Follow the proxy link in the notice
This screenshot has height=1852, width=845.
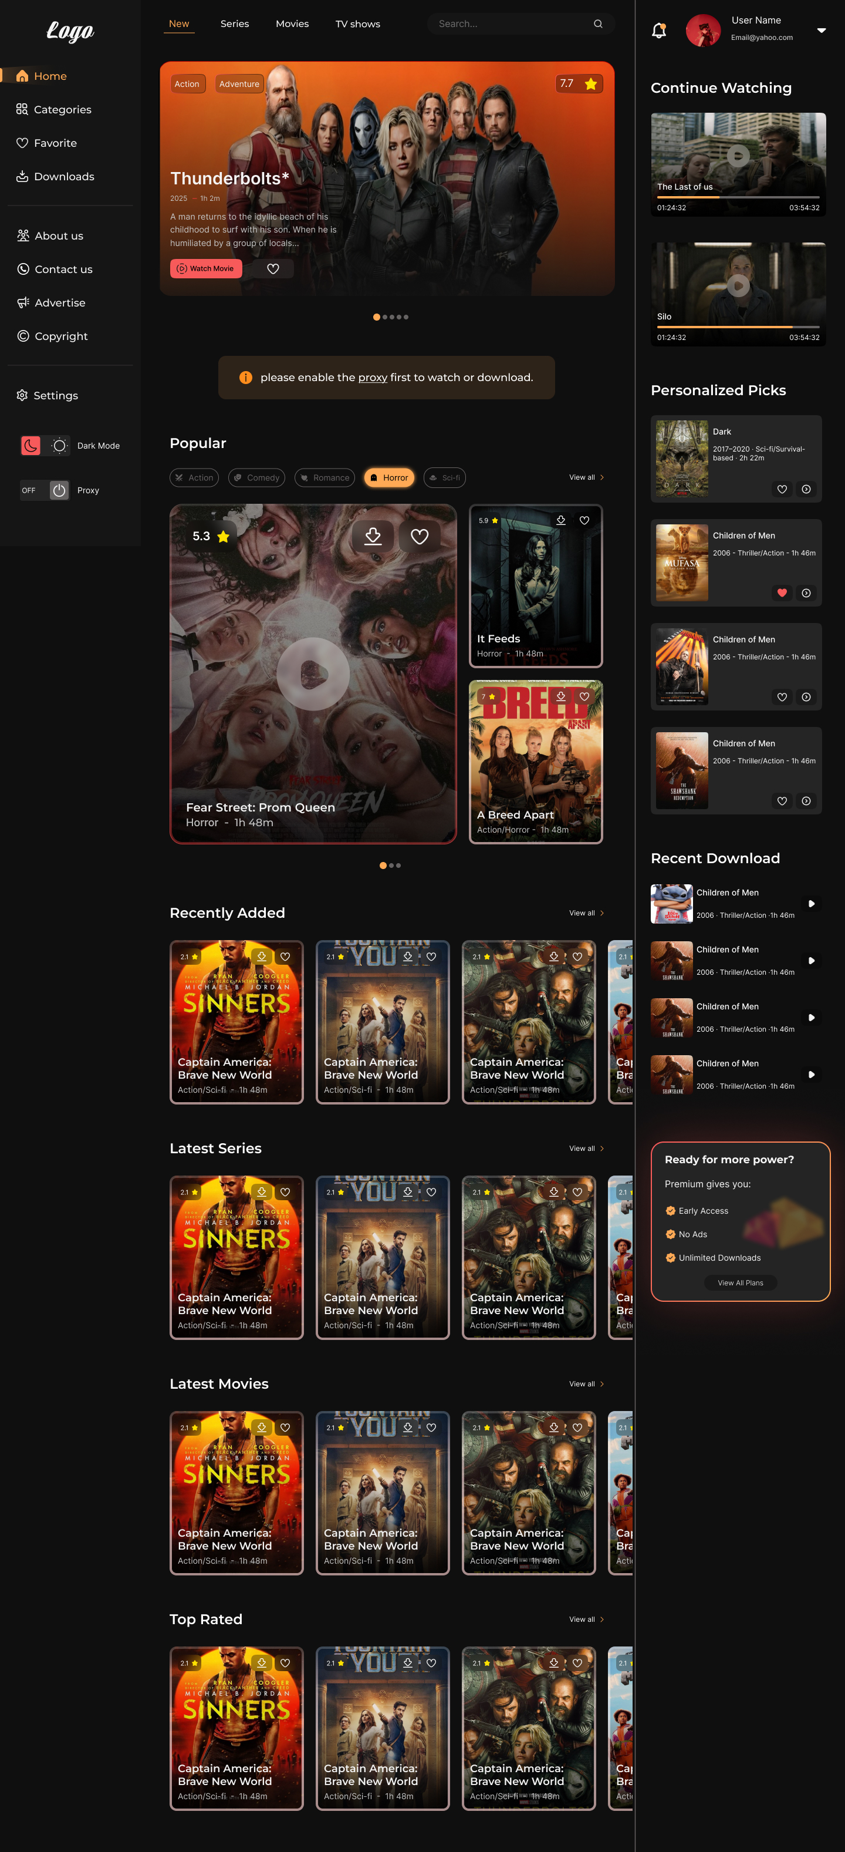pos(373,378)
